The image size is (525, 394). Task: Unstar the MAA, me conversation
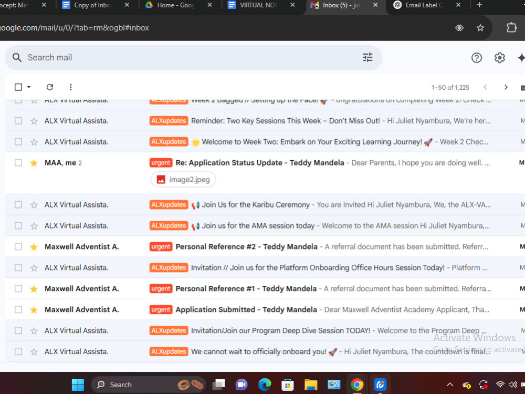coord(34,163)
